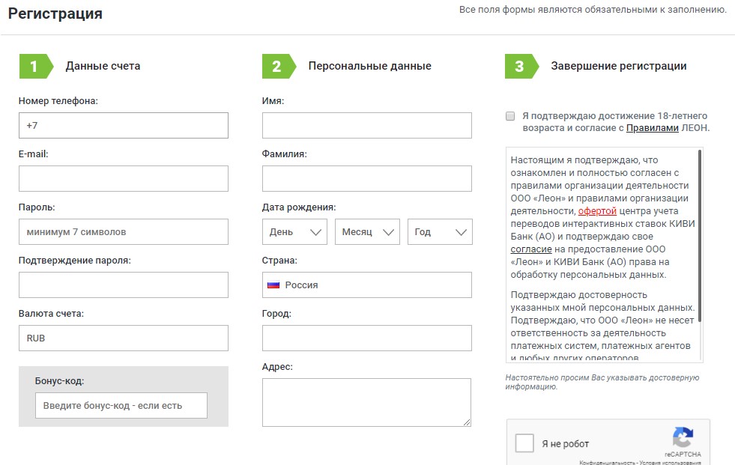
Task: Click the reCAPTCHA logo icon
Action: pyautogui.click(x=682, y=438)
